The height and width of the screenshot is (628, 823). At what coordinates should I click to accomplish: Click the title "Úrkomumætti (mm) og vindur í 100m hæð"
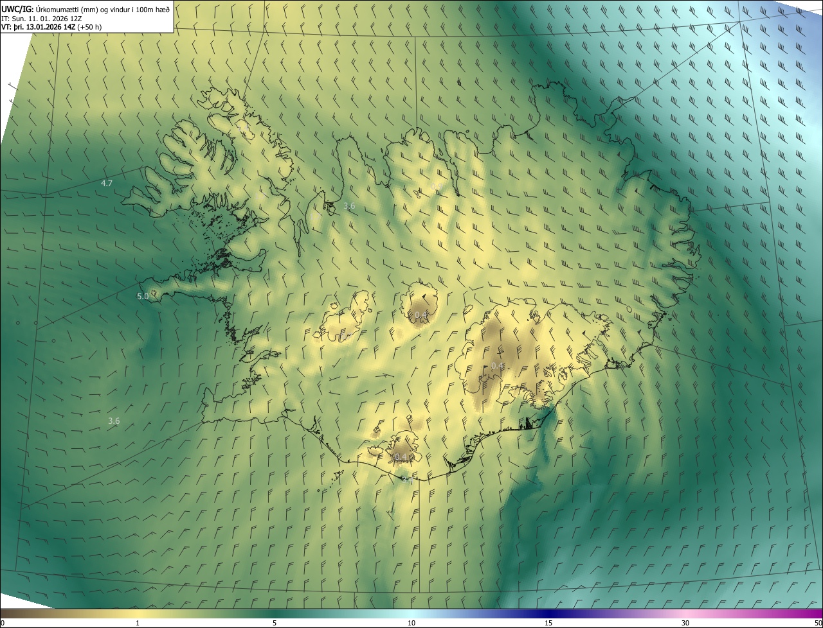point(103,9)
